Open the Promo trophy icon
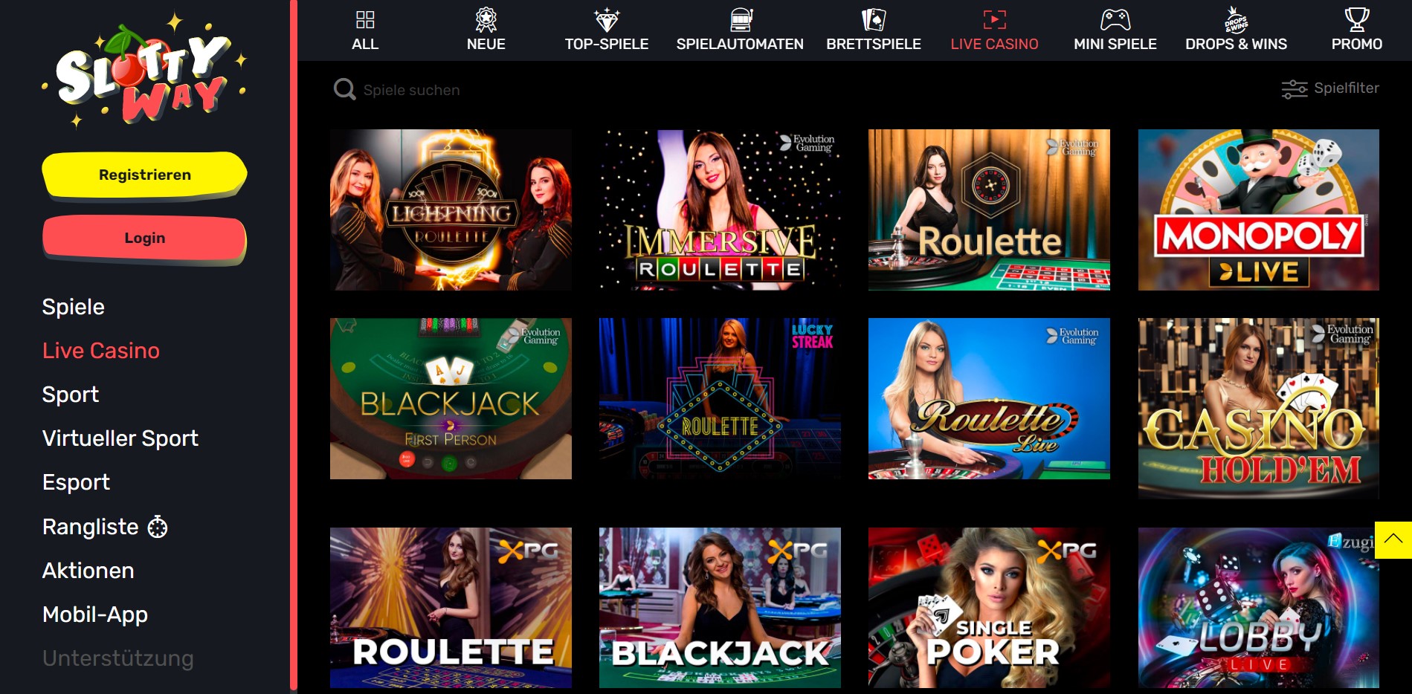Viewport: 1412px width, 694px height. point(1357,19)
